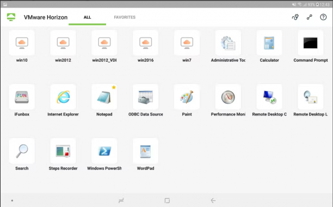
Task: Open the Internet Explorer icon
Action: pyautogui.click(x=63, y=96)
